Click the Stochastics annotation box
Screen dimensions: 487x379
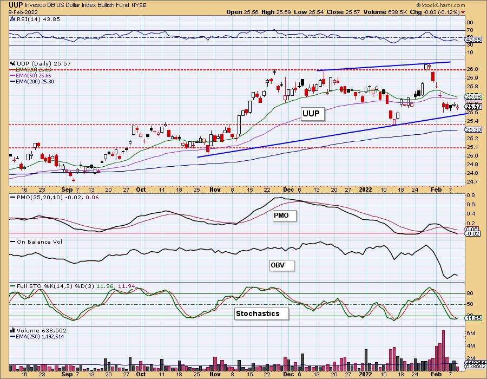(260, 313)
